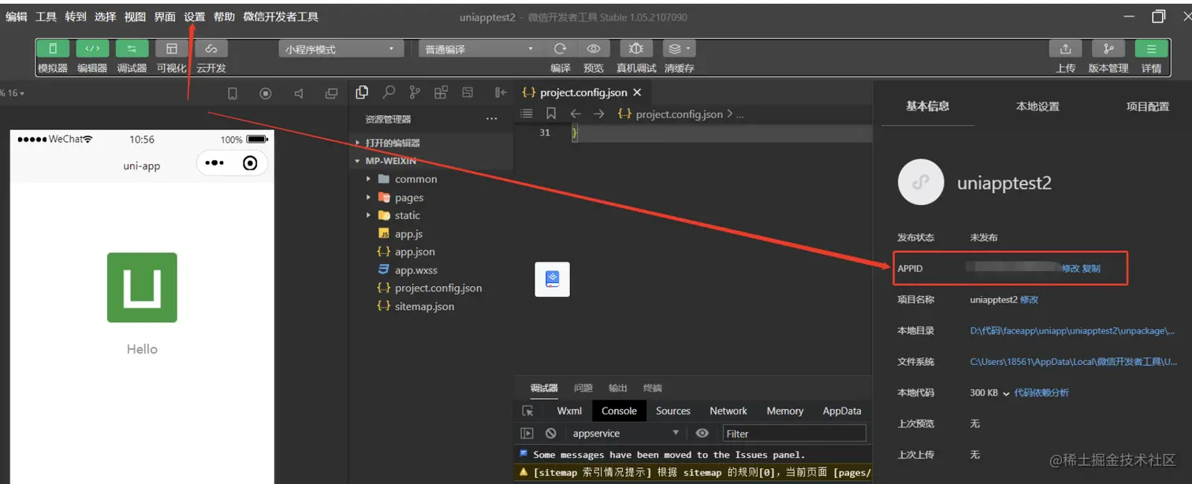Toggle the 模拟器 simulator panel button
1192x484 pixels.
pos(53,49)
